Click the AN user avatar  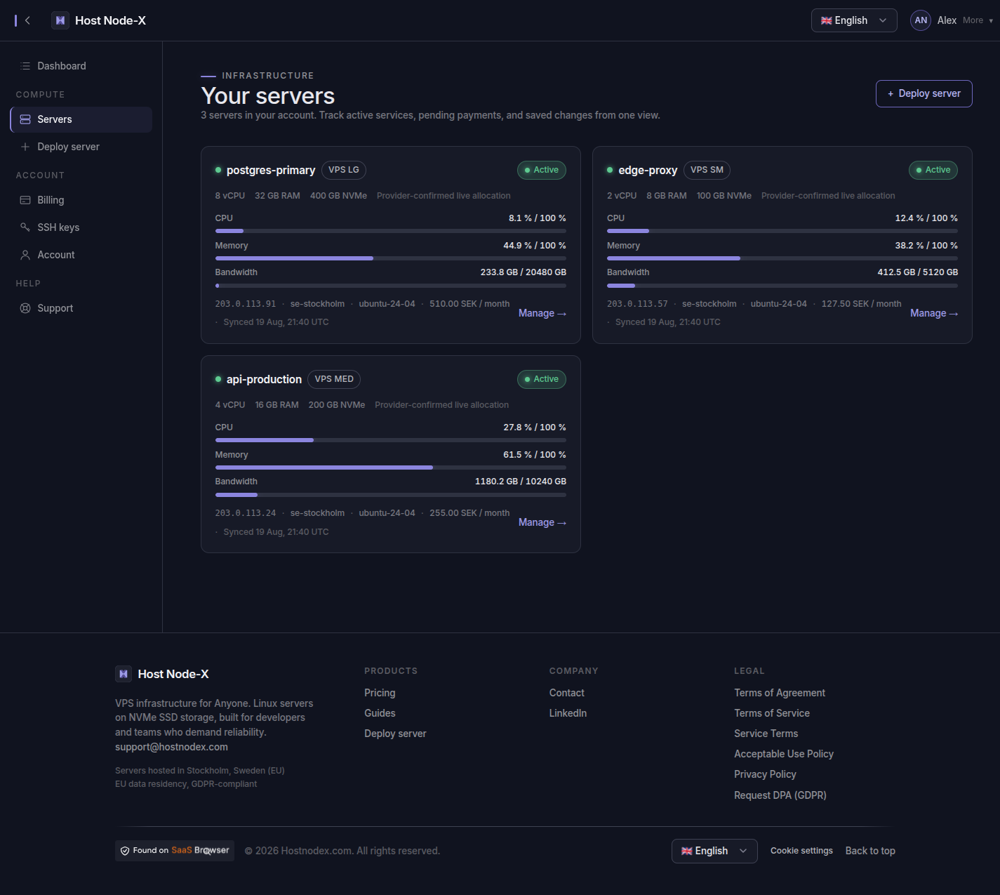921,20
